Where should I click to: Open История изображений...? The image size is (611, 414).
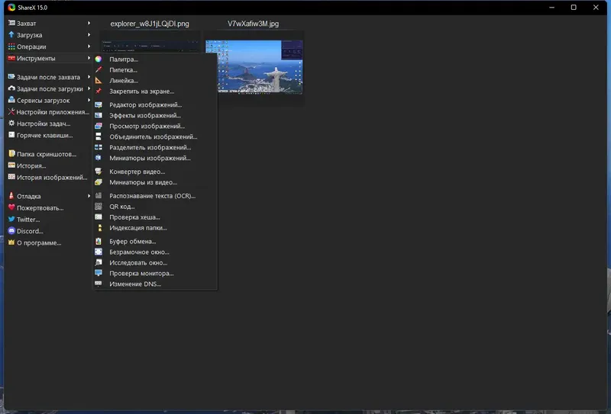[x=49, y=178]
